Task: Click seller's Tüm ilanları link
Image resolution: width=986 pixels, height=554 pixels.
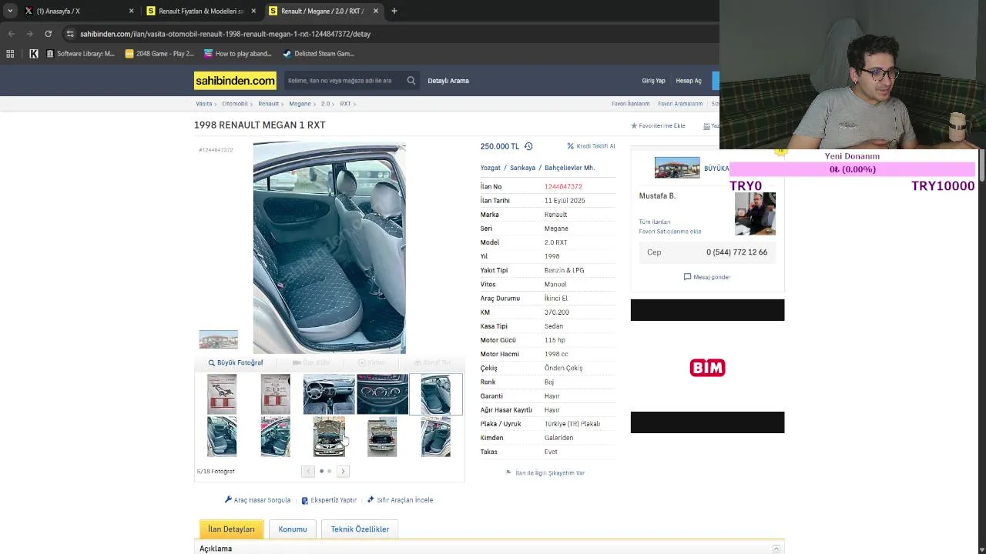Action: pyautogui.click(x=655, y=222)
